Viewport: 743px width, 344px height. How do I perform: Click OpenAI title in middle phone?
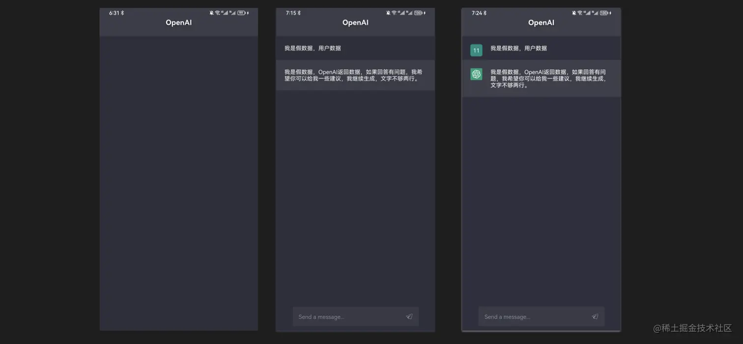(355, 23)
